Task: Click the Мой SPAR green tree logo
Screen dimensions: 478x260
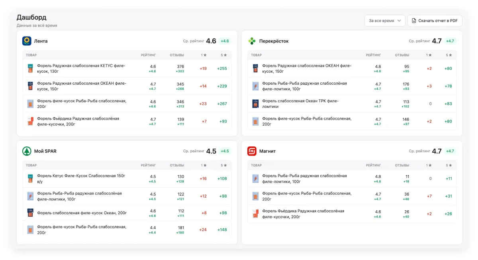Action: click(27, 151)
